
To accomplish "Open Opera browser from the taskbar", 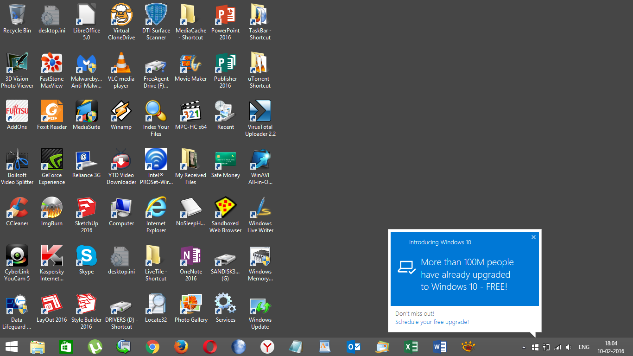I will [x=210, y=347].
